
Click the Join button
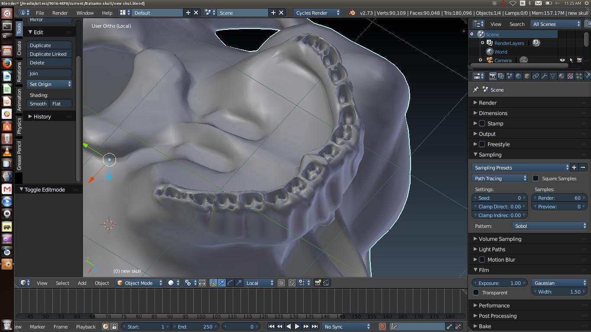[x=49, y=73]
